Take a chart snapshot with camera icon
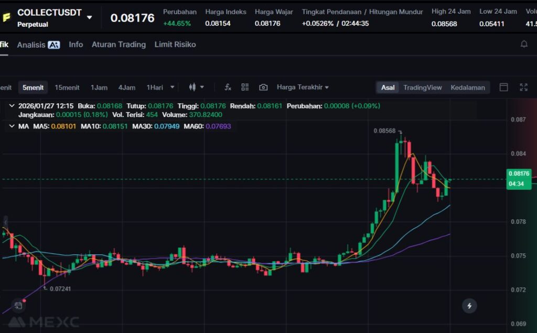This screenshot has width=537, height=333. [x=263, y=87]
